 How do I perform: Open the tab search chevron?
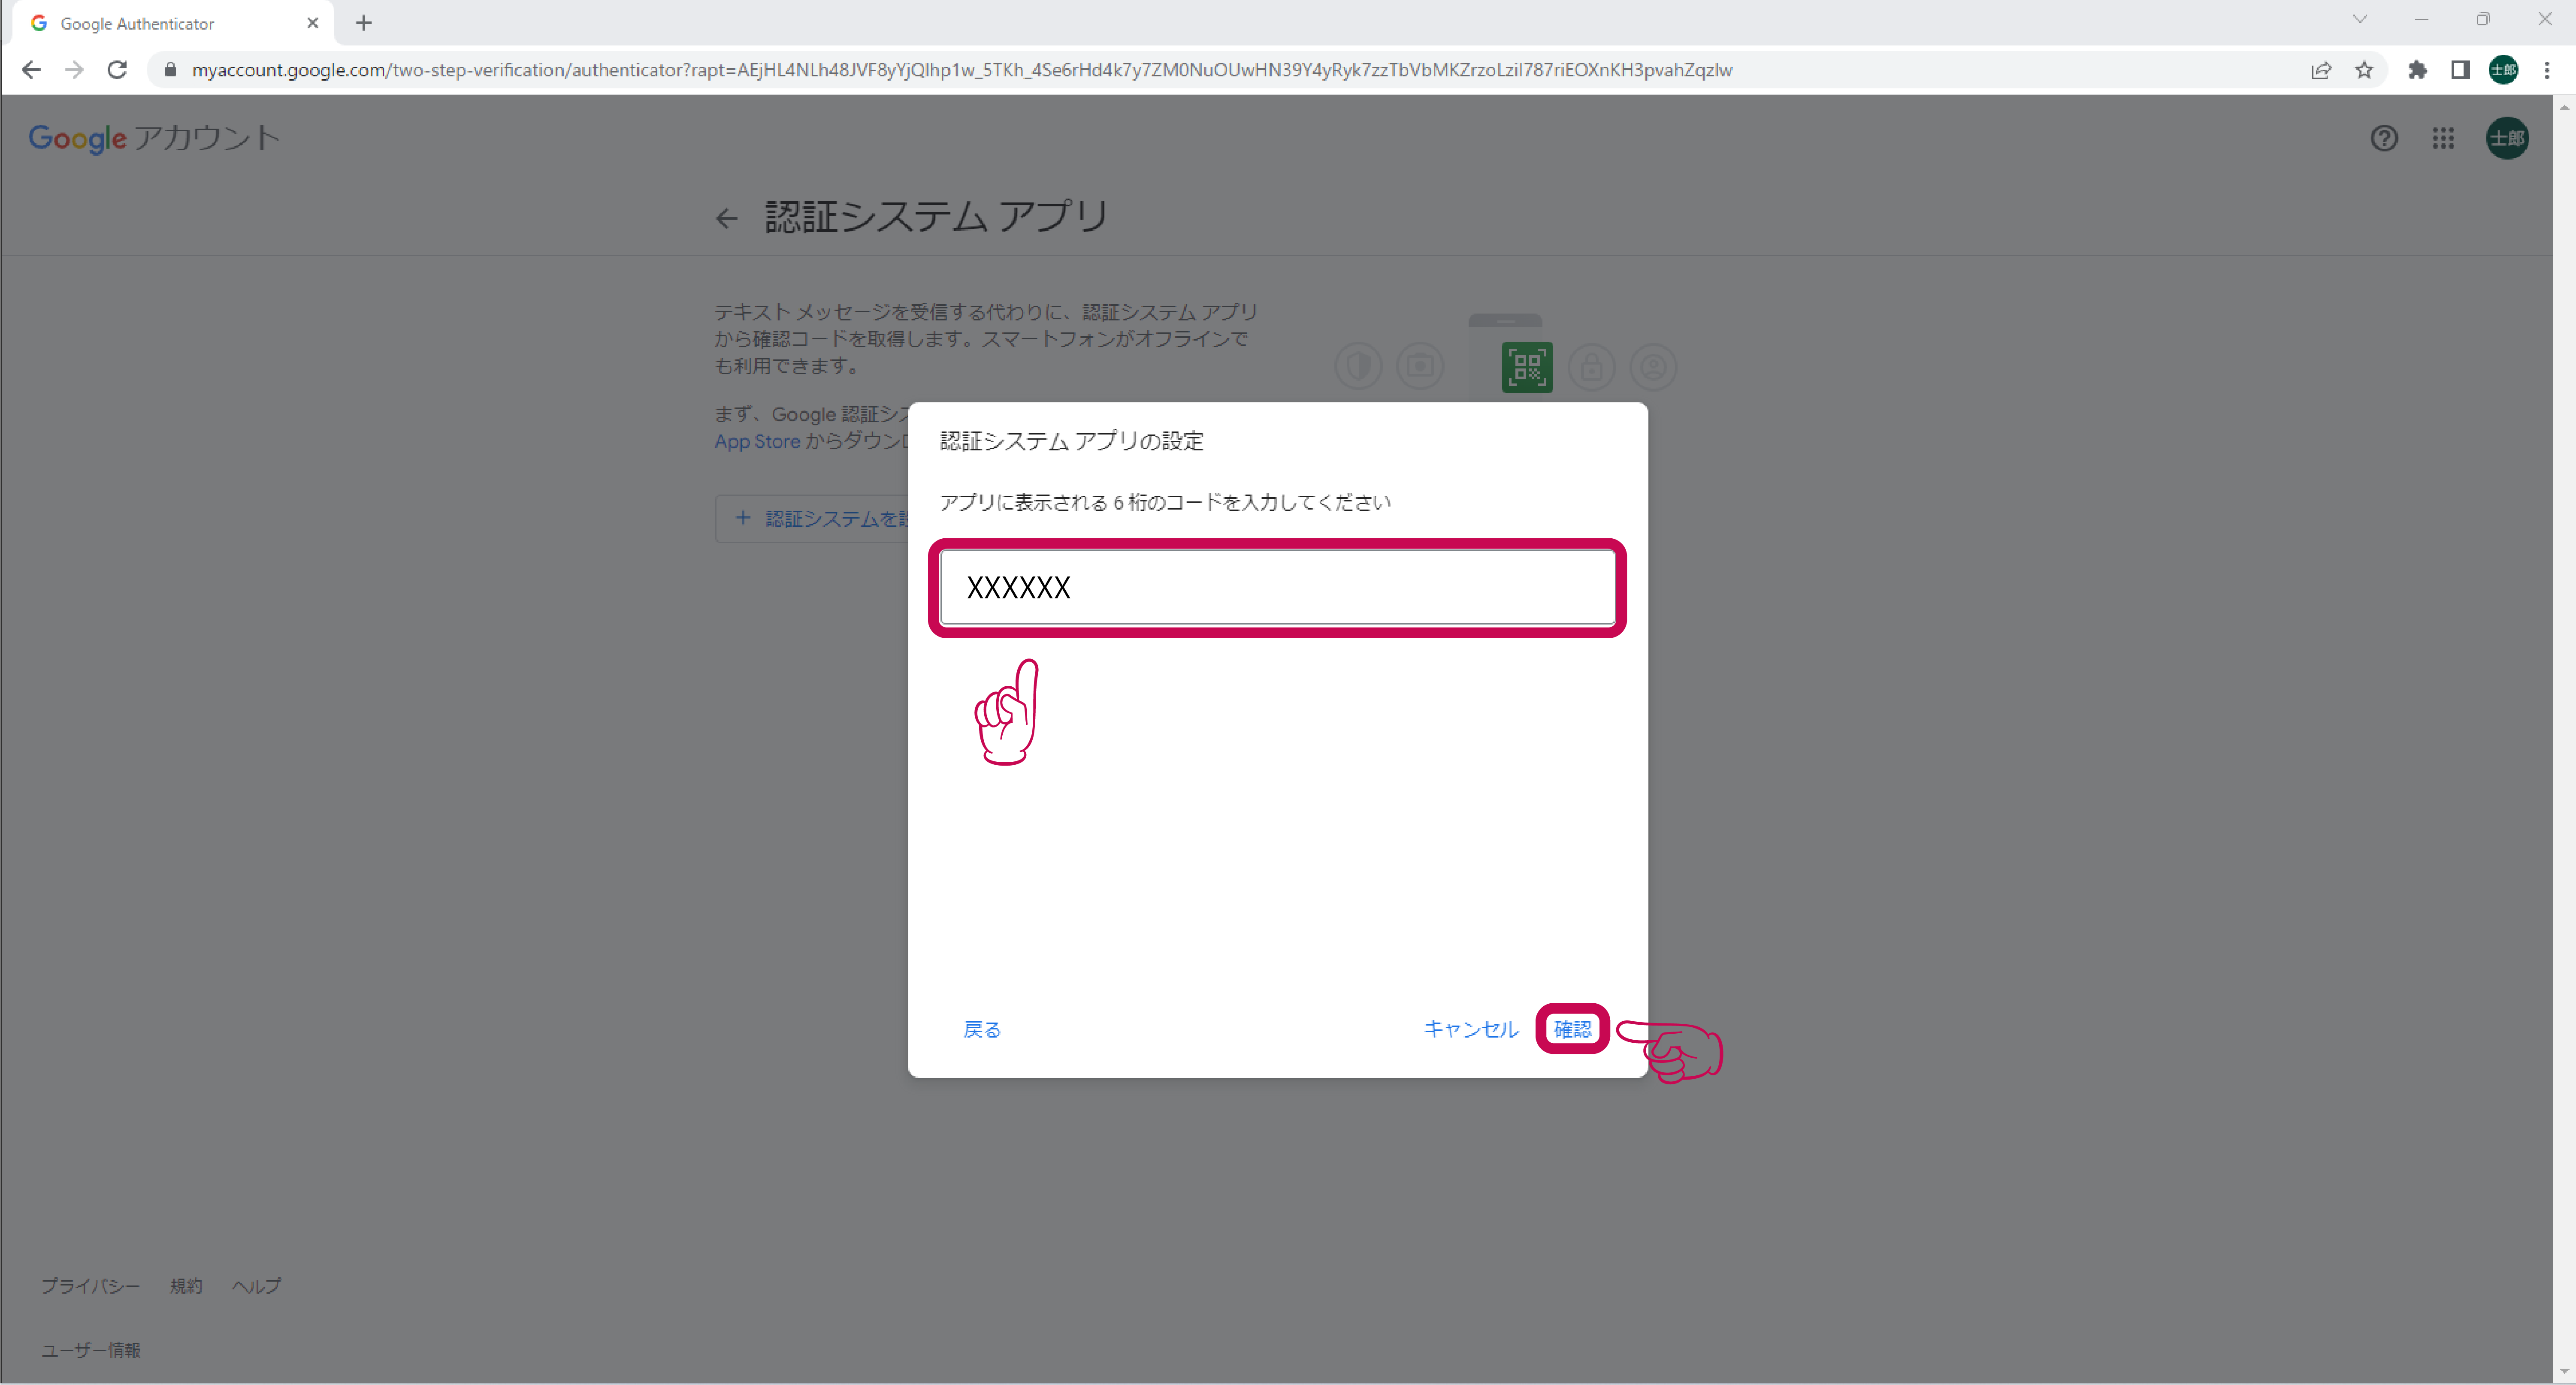(x=2360, y=19)
